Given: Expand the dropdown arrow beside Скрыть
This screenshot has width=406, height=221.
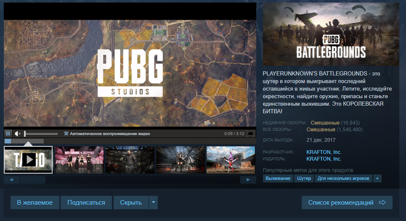Looking at the screenshot, I should 153,203.
